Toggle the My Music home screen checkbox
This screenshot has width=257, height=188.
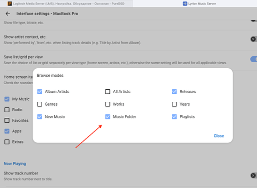coord(7,99)
